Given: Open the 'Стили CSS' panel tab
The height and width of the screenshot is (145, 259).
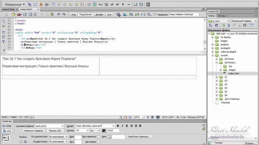Looking at the screenshot, I should [213, 12].
